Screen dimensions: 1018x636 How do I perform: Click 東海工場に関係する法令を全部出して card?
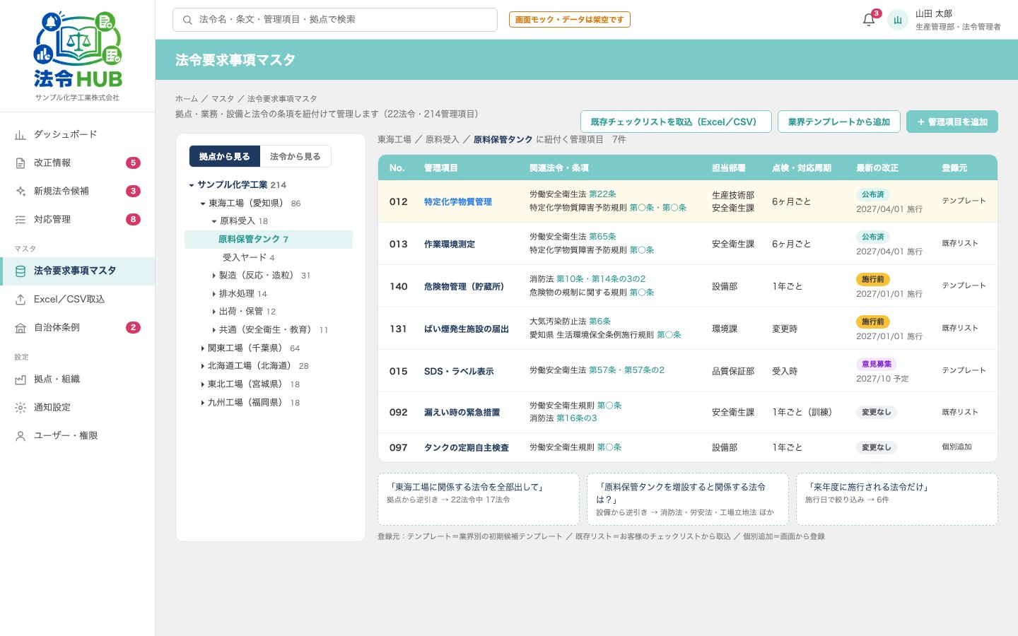pyautogui.click(x=479, y=499)
